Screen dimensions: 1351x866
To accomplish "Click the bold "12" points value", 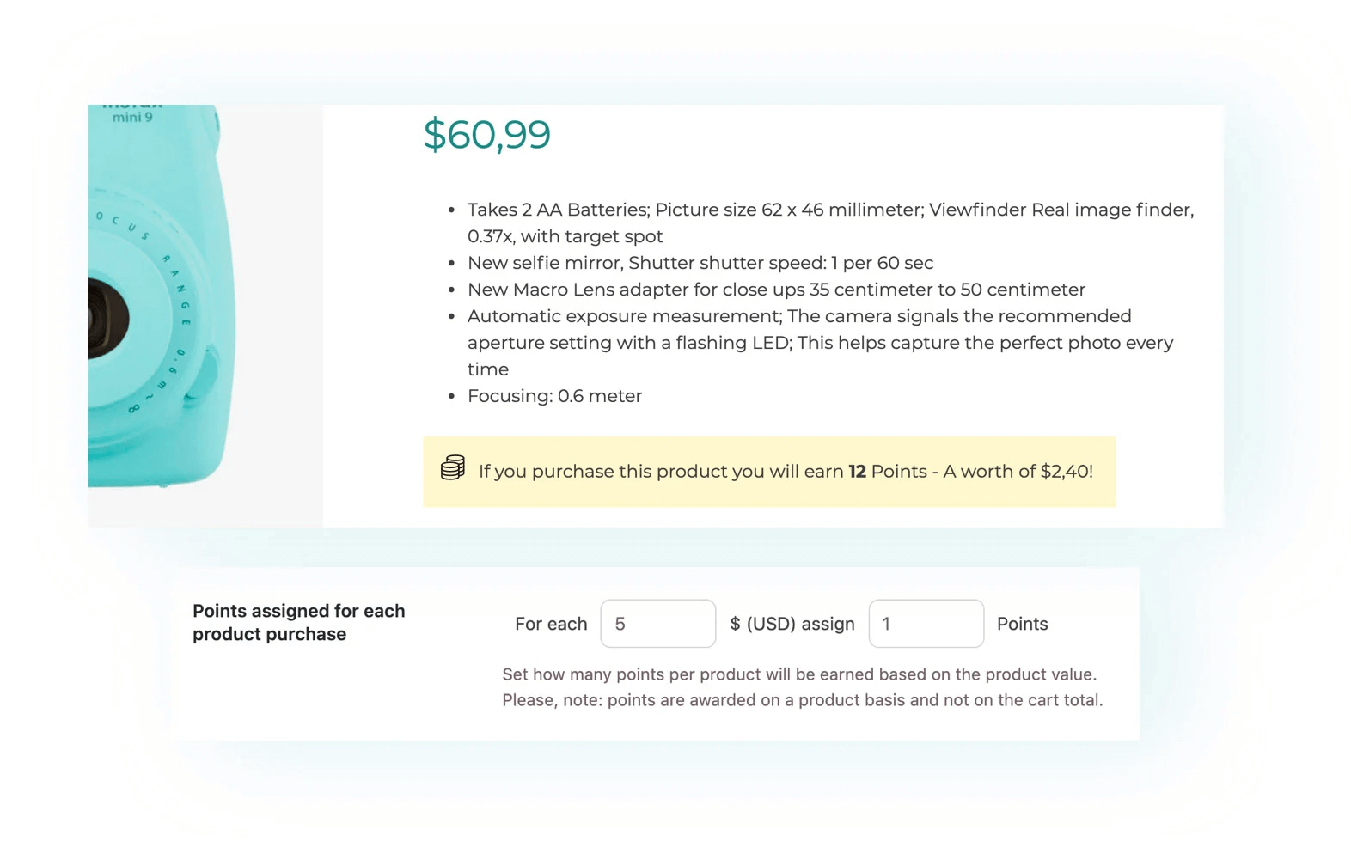I will pos(857,472).
